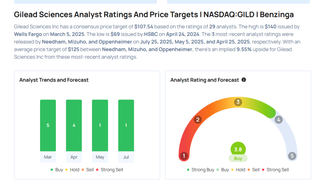Click the Buy rating badge under 3.8
The width and height of the screenshot is (318, 183).
(238, 158)
